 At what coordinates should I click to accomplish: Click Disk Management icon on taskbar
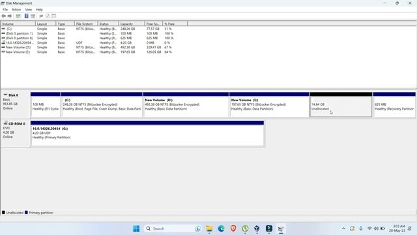(x=281, y=228)
